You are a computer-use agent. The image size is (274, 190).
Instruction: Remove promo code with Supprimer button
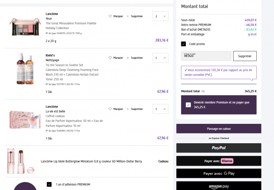[244, 56]
